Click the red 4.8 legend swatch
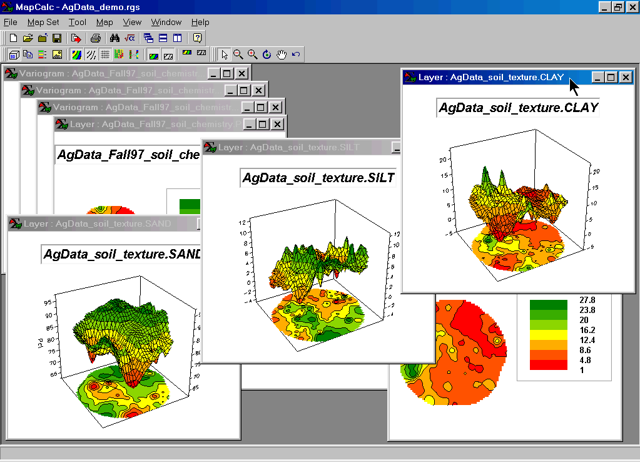This screenshot has height=462, width=640. coord(548,365)
